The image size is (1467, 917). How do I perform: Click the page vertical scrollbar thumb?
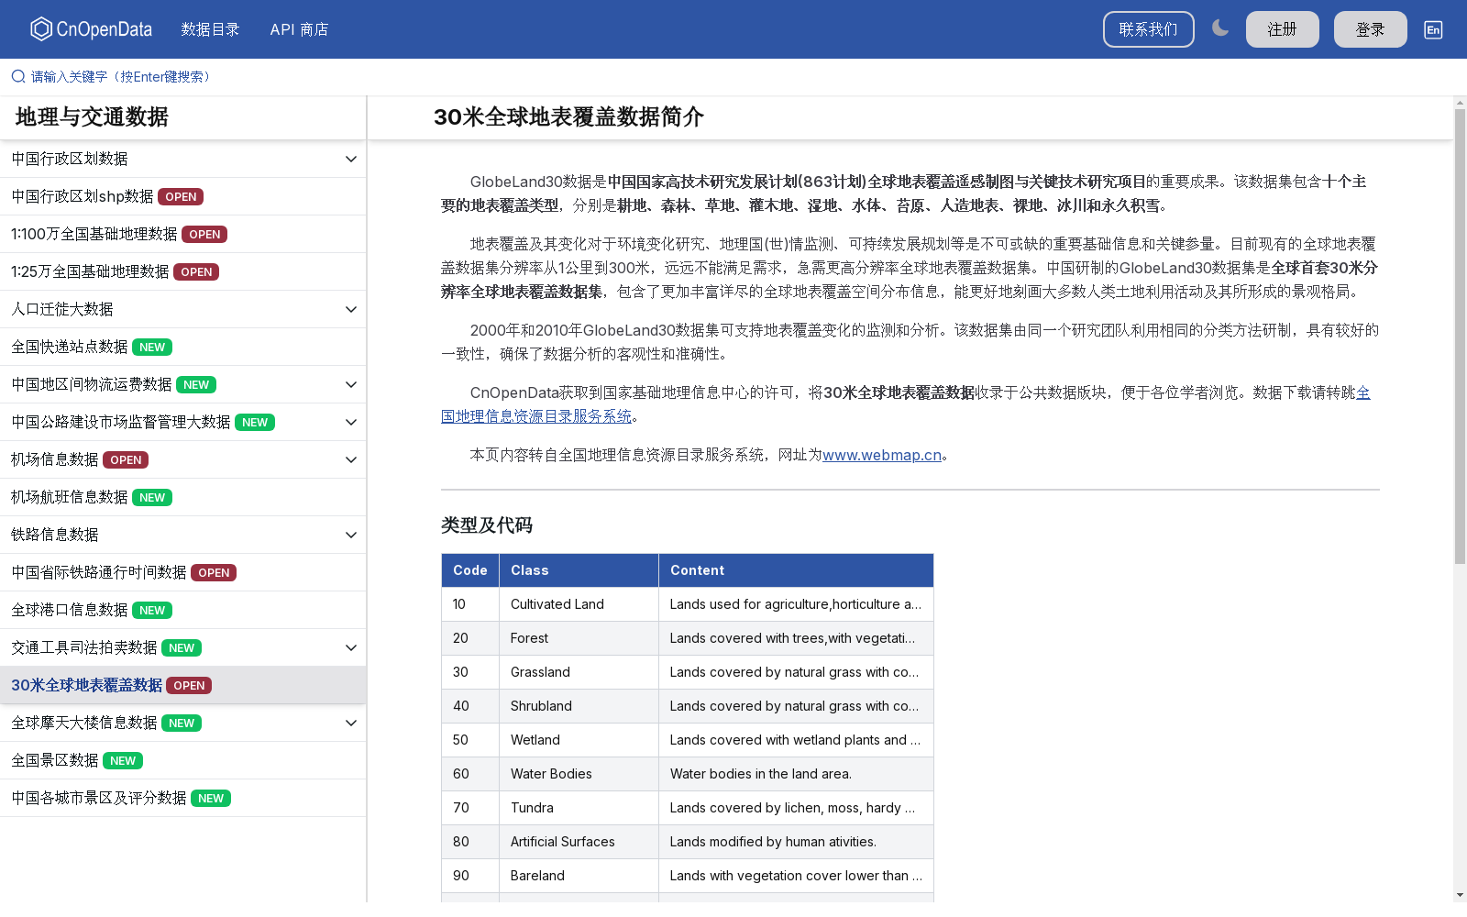click(x=1460, y=336)
